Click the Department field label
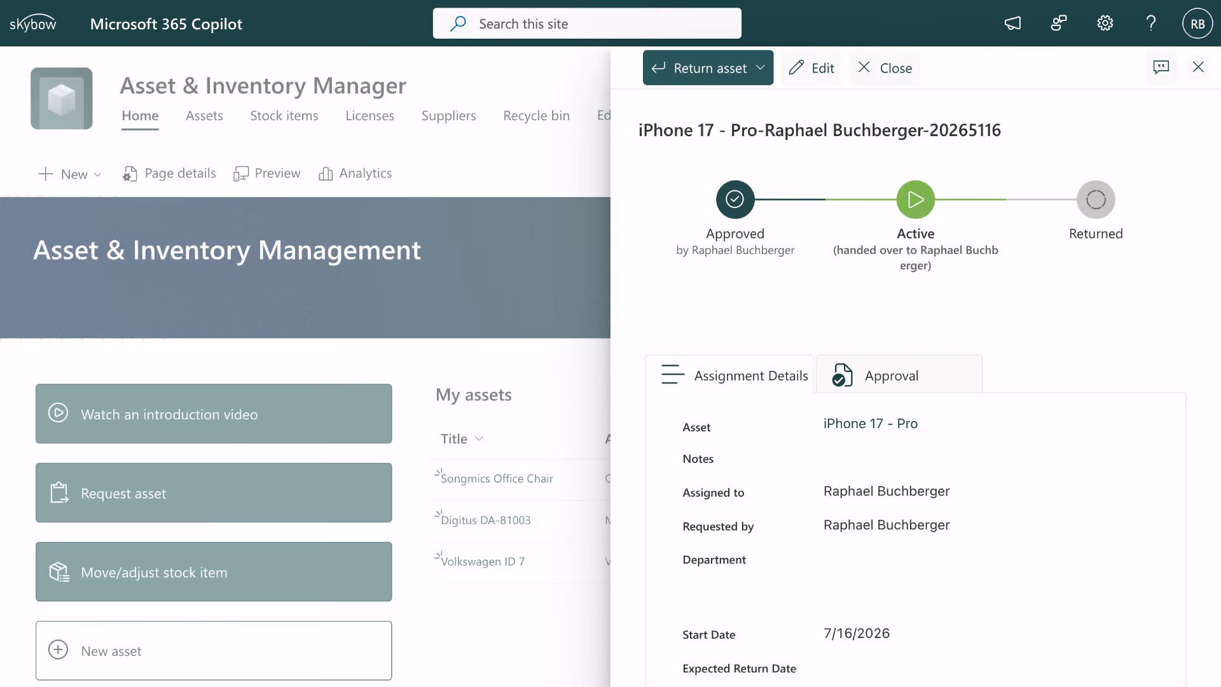 point(714,560)
